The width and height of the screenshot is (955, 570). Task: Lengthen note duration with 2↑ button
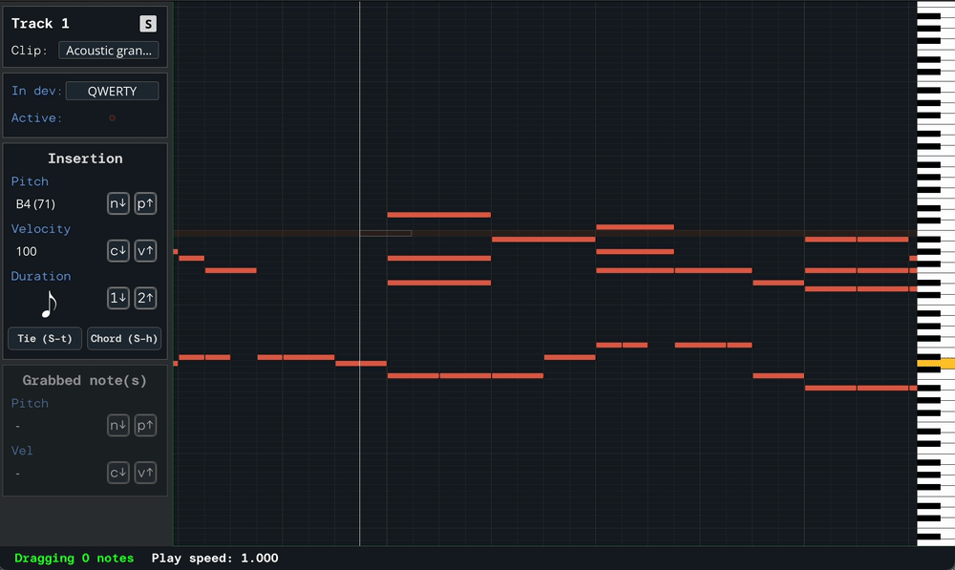[x=145, y=299]
